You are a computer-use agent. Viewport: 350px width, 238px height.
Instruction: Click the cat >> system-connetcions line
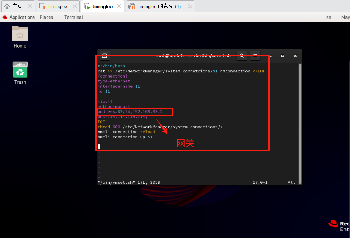coord(181,71)
